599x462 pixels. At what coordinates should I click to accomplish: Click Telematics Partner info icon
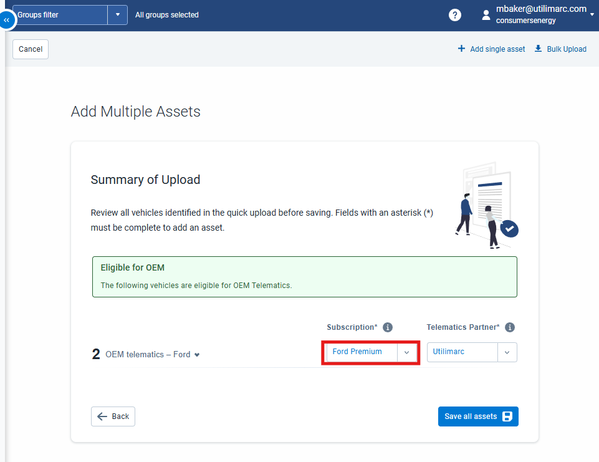[510, 327]
